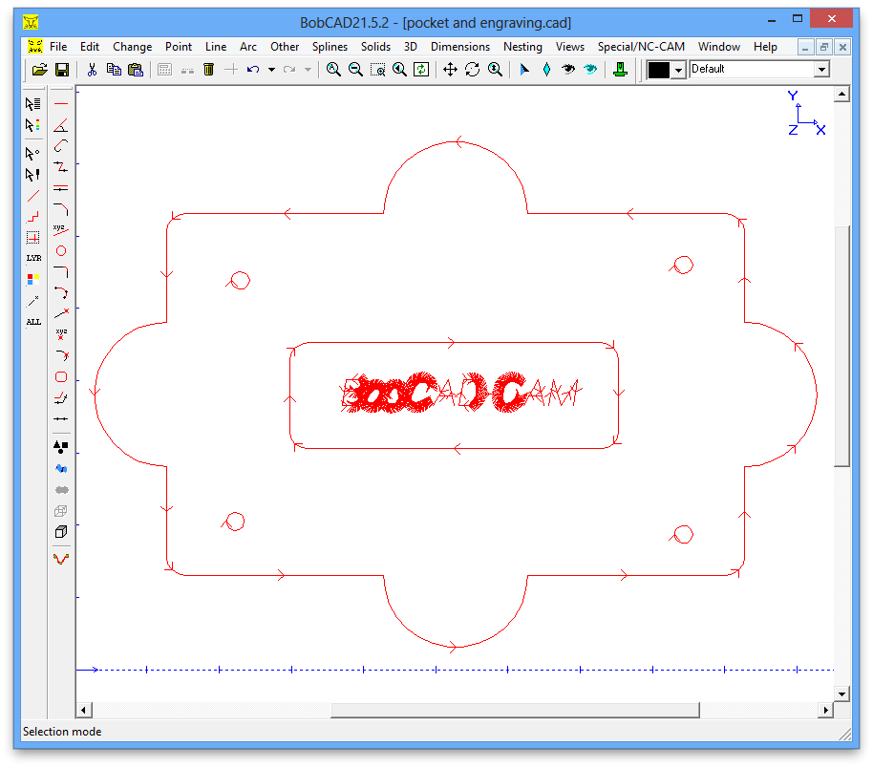Click the horizontal scrollbar thumb

(515, 710)
